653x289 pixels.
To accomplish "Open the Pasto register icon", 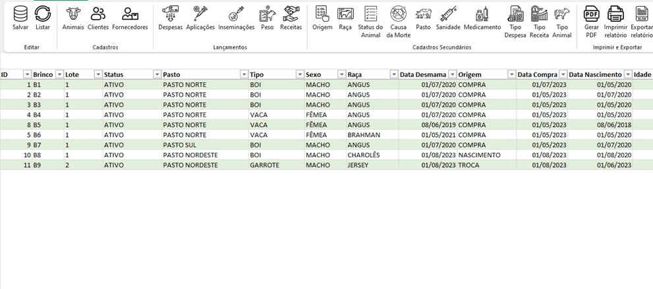I will coord(423,14).
